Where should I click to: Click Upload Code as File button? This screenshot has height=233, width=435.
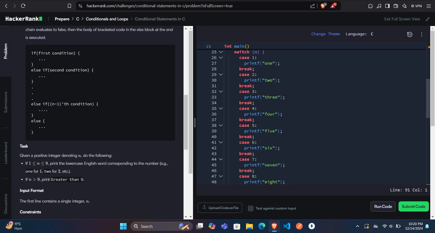click(x=220, y=208)
